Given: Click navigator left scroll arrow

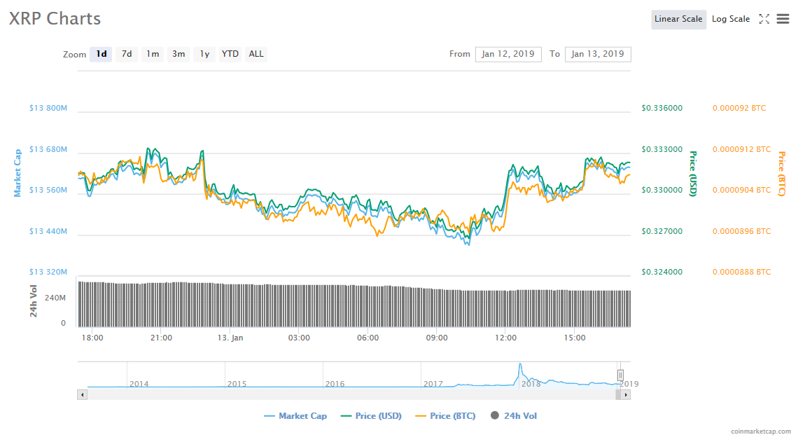Looking at the screenshot, I should pyautogui.click(x=82, y=394).
